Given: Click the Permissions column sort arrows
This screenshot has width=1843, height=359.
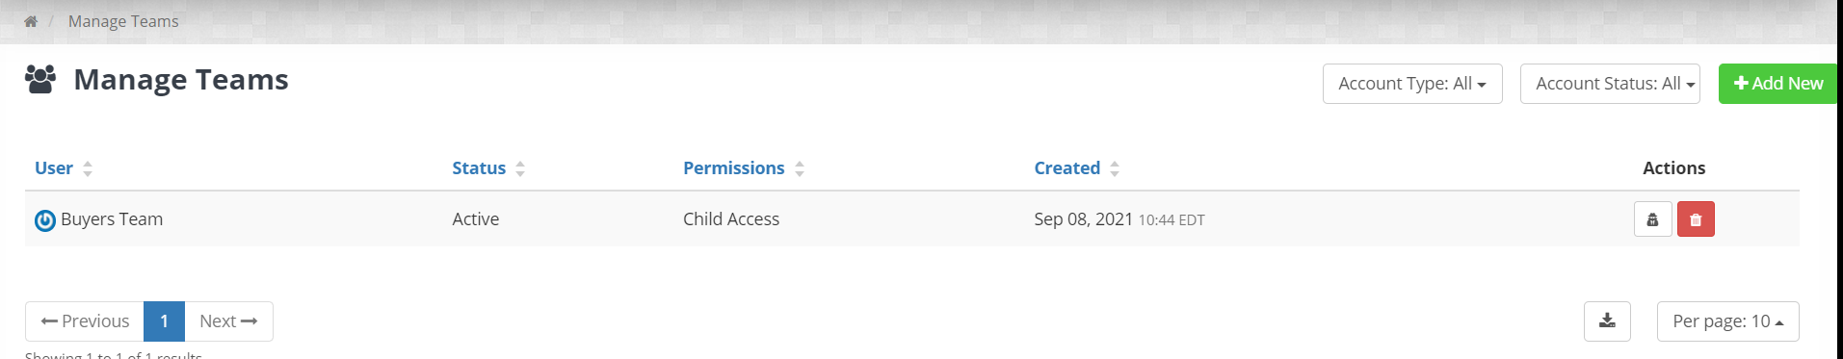Looking at the screenshot, I should click(x=800, y=168).
